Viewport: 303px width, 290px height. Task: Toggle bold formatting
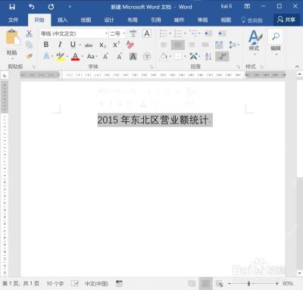click(x=46, y=45)
